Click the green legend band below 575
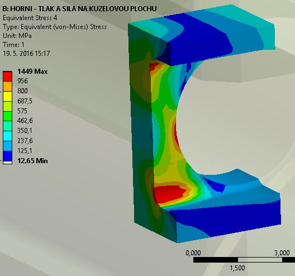Screen dimensions: 295x276 click(7, 116)
